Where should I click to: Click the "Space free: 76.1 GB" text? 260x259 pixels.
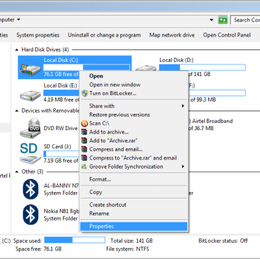[38, 249]
